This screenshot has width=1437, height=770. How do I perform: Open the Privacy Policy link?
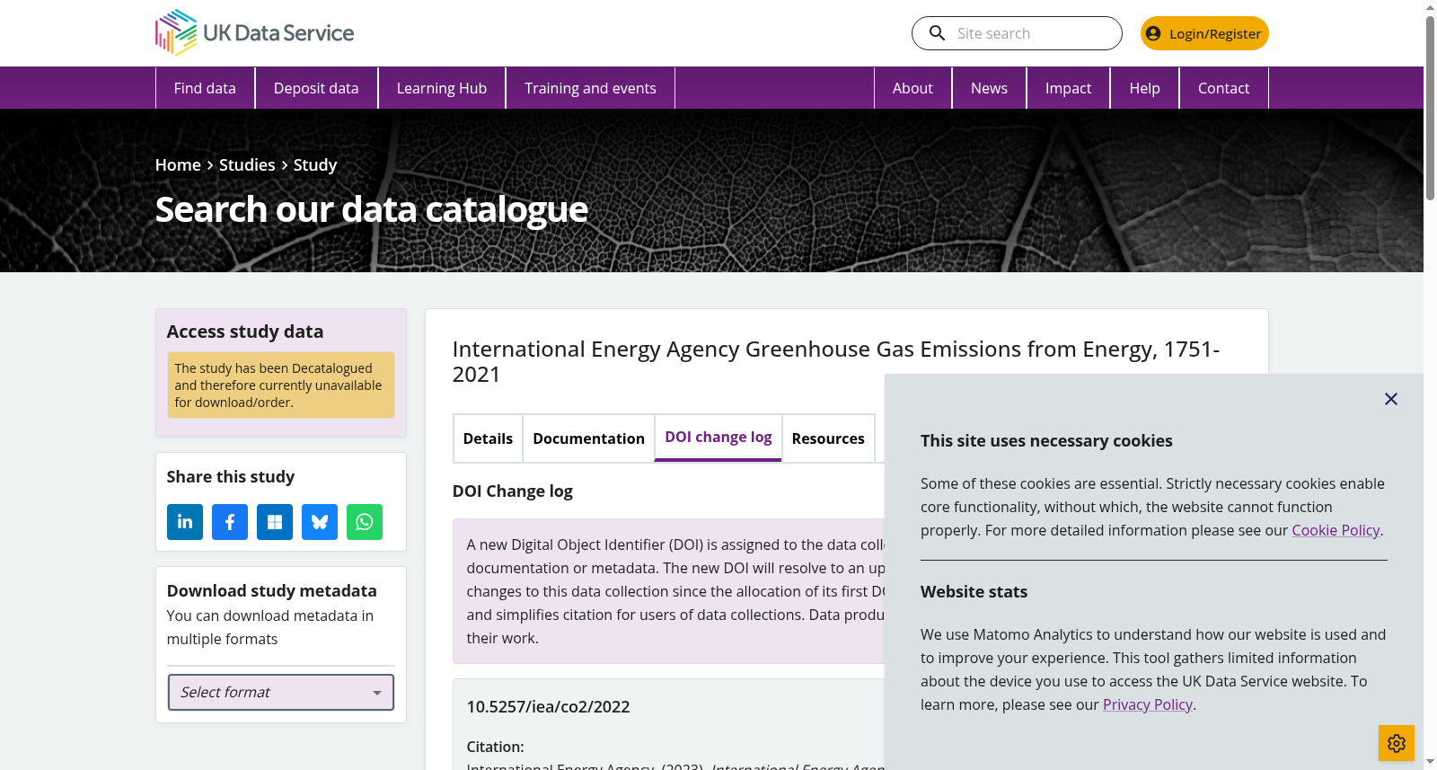point(1148,704)
